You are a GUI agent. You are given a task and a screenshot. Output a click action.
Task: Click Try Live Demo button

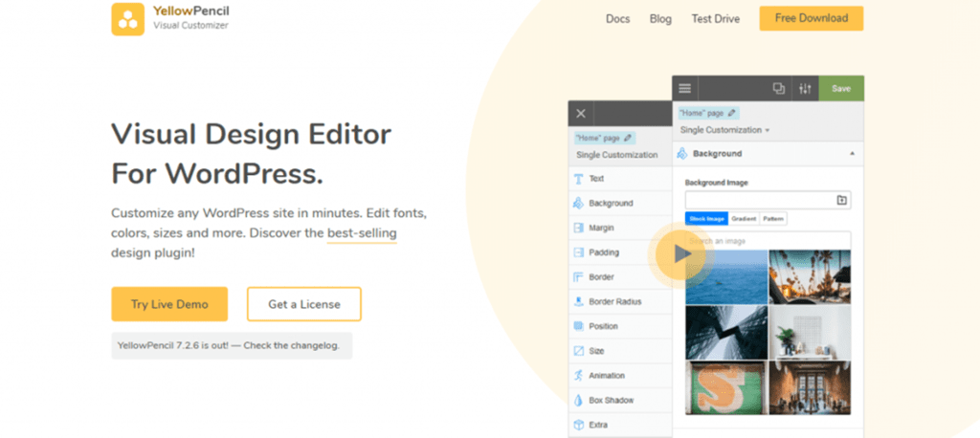169,304
